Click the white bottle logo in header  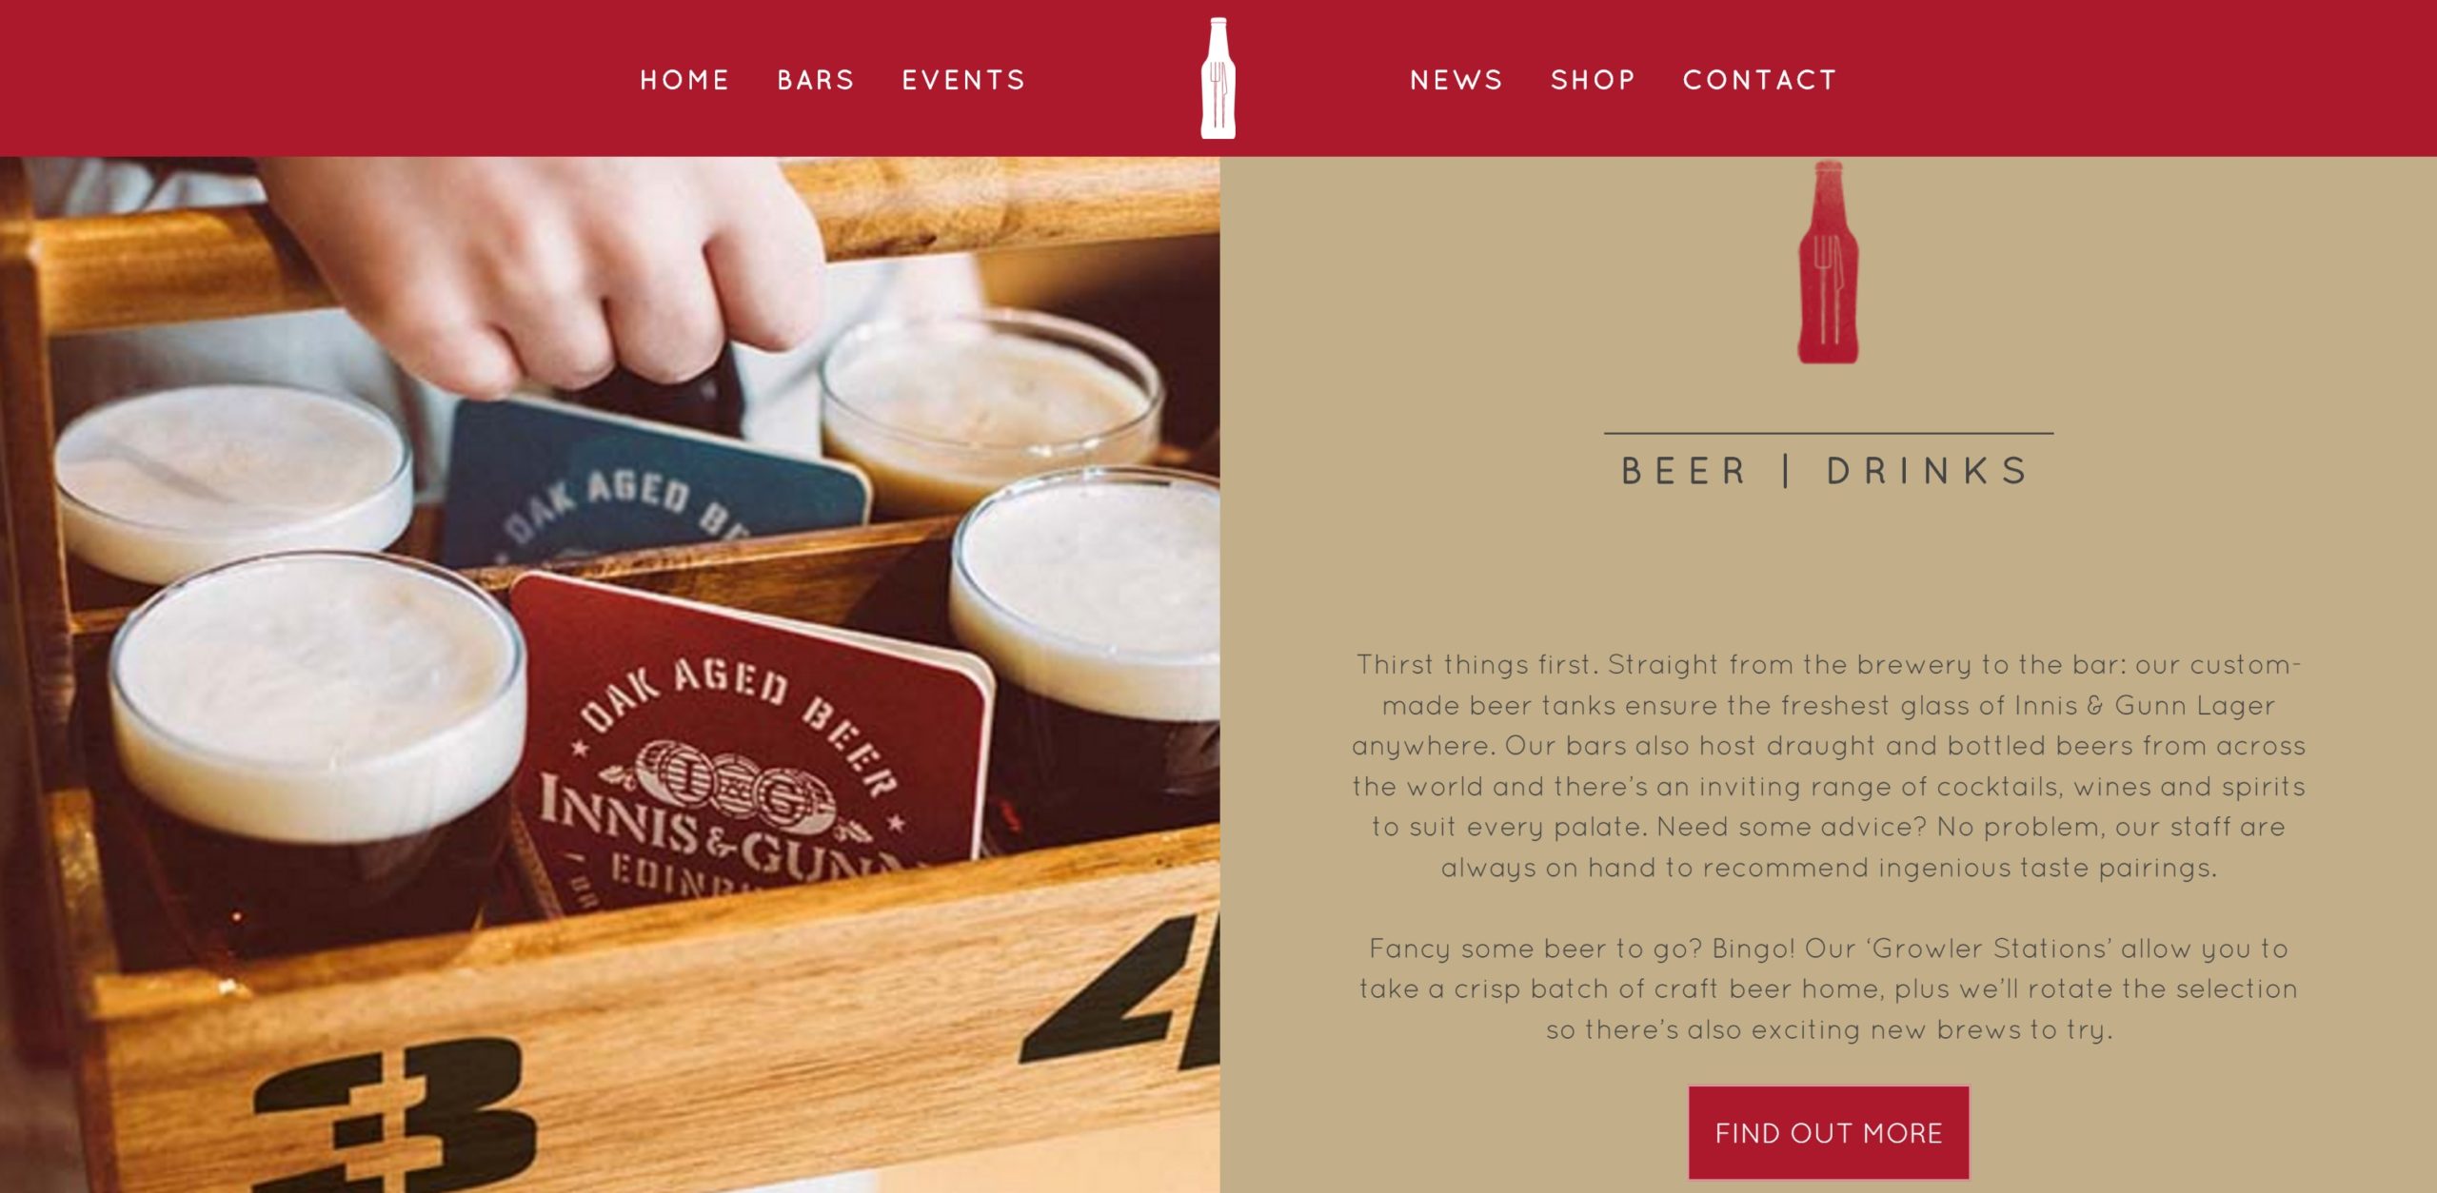(x=1218, y=78)
